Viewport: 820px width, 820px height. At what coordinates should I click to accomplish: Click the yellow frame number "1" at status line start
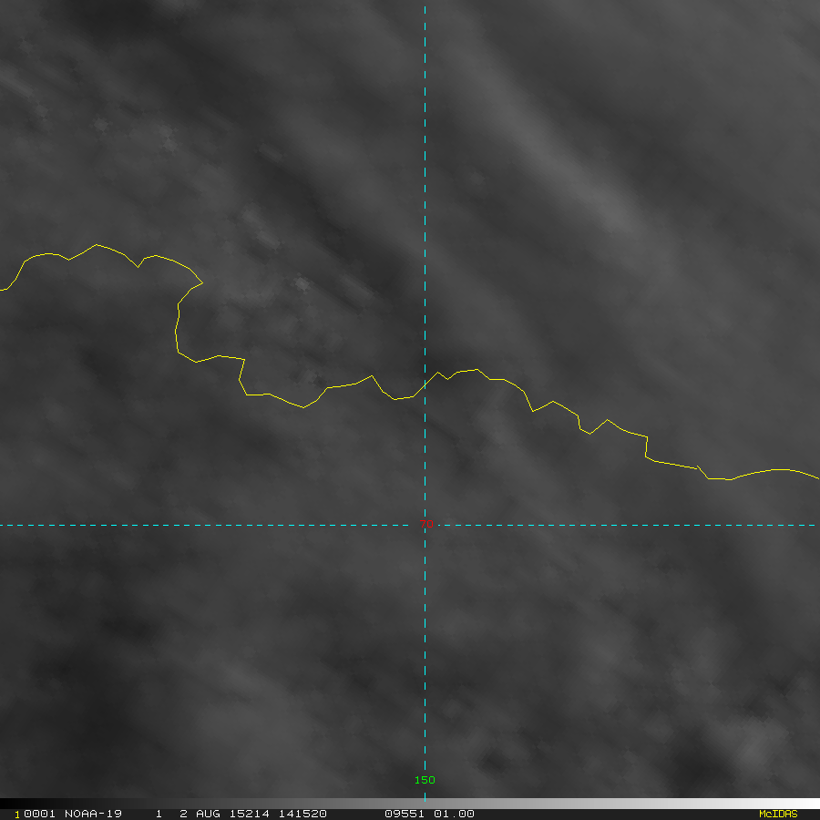click(17, 815)
